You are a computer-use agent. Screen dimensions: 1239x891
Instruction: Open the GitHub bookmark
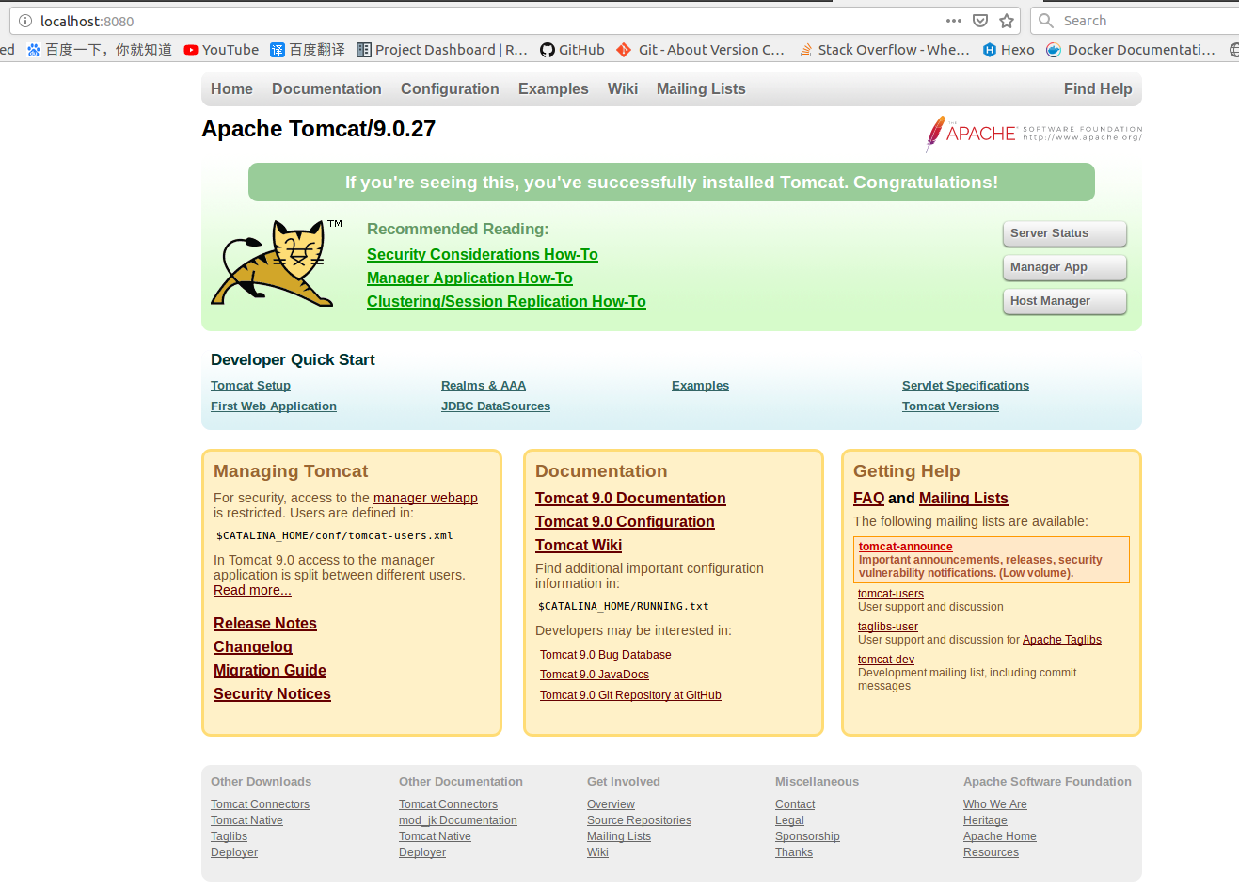[x=572, y=50]
